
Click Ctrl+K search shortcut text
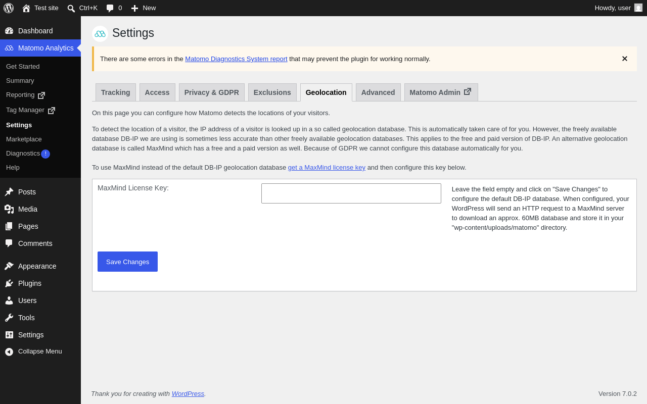[88, 8]
